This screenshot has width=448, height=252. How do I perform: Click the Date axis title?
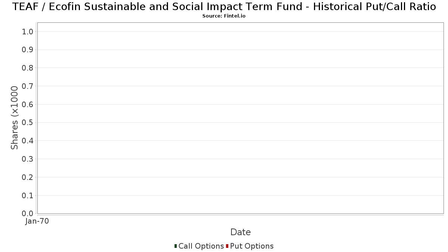240,232
